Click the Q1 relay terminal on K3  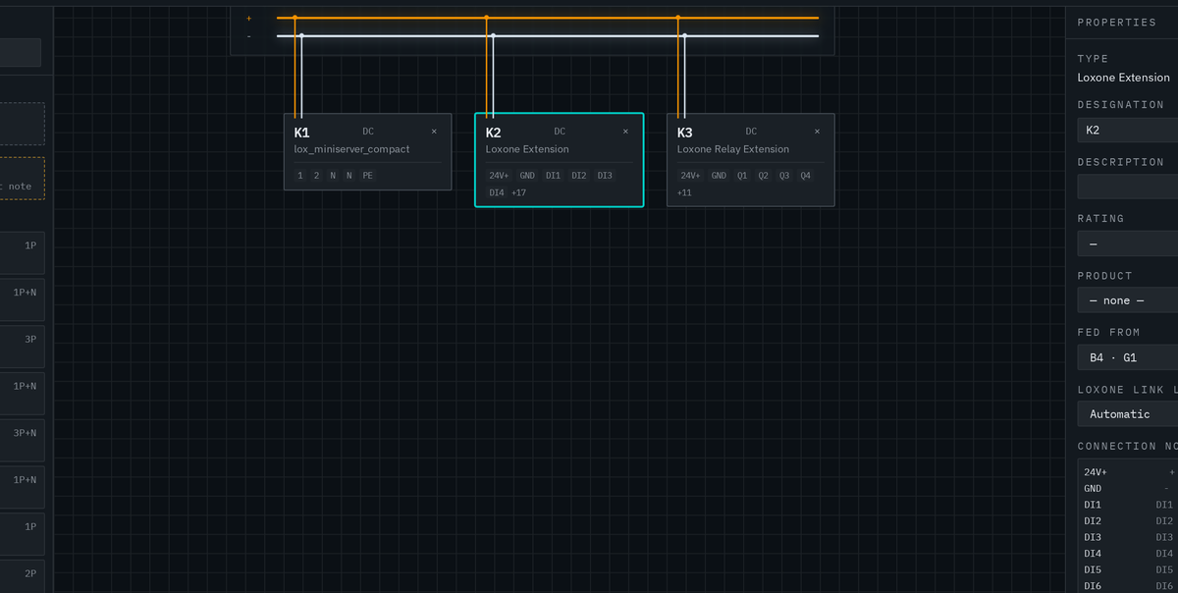742,176
